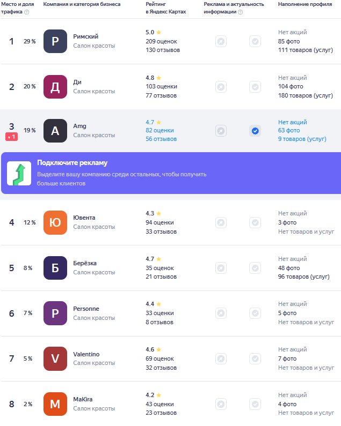Open the '56 отзывов' link
The height and width of the screenshot is (426, 341).
point(161,139)
